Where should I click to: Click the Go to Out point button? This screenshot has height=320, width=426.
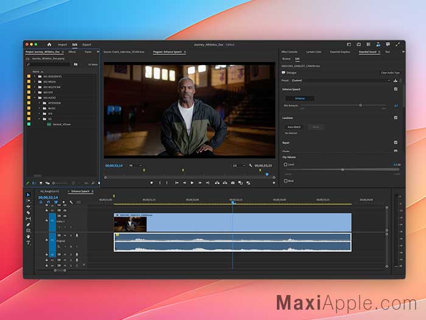point(208,183)
